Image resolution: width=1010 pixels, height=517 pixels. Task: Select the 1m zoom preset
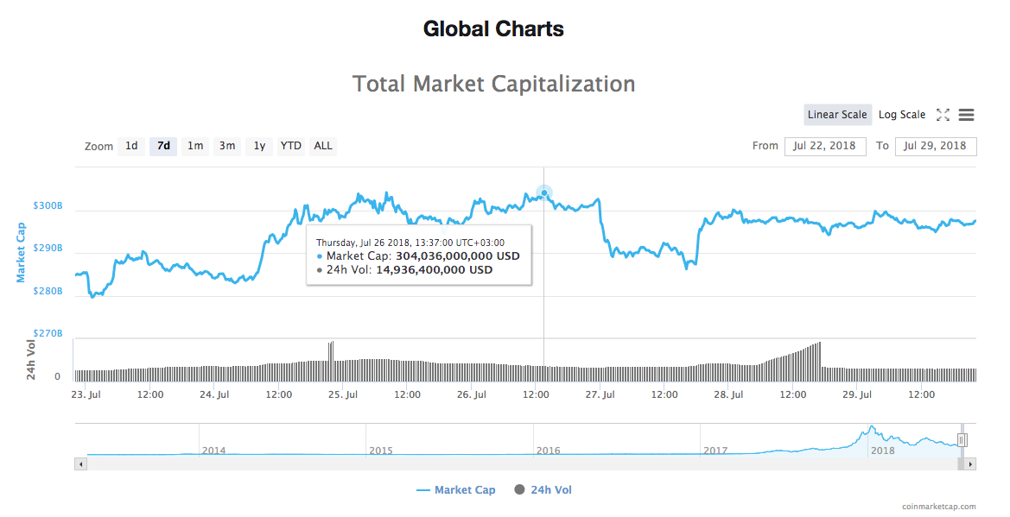(195, 146)
